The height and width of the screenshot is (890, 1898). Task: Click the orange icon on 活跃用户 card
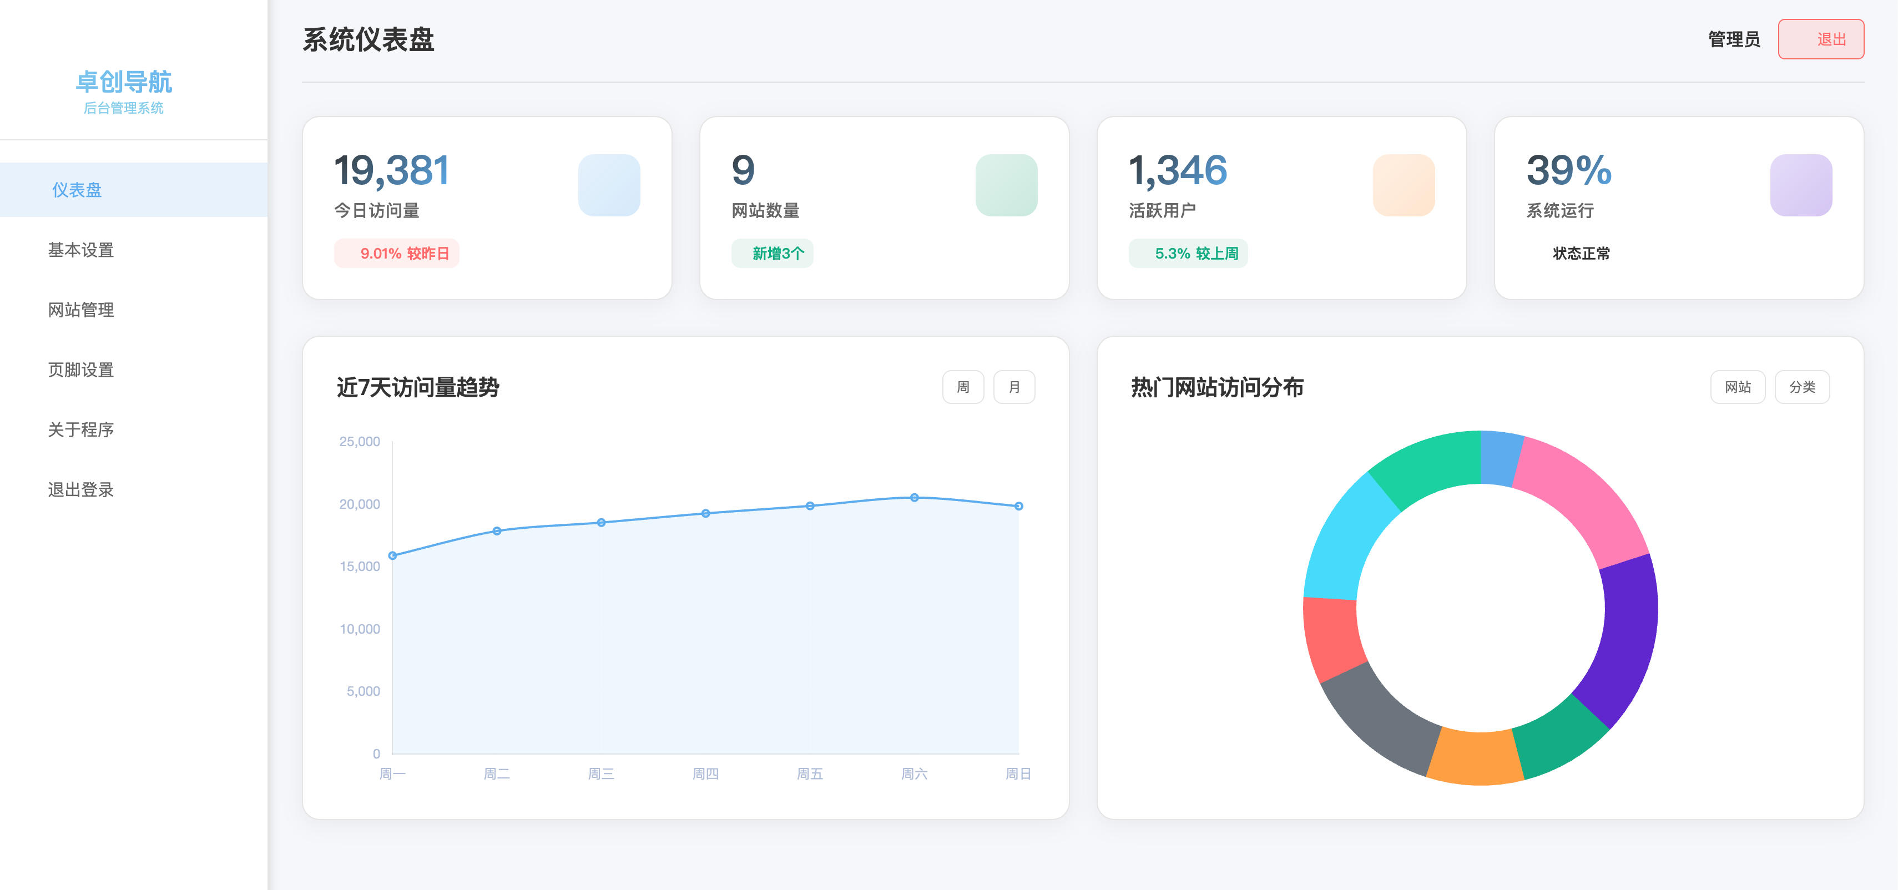(1404, 185)
